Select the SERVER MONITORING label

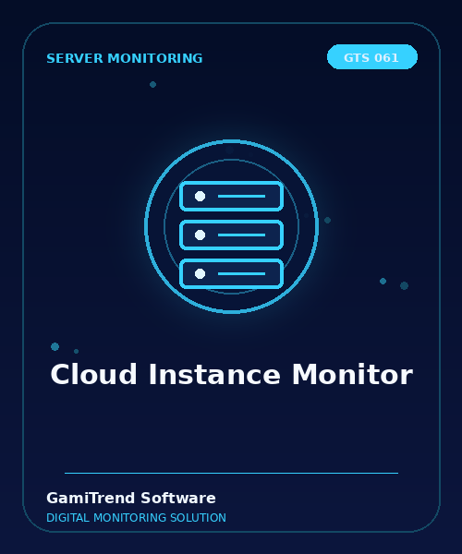point(125,59)
